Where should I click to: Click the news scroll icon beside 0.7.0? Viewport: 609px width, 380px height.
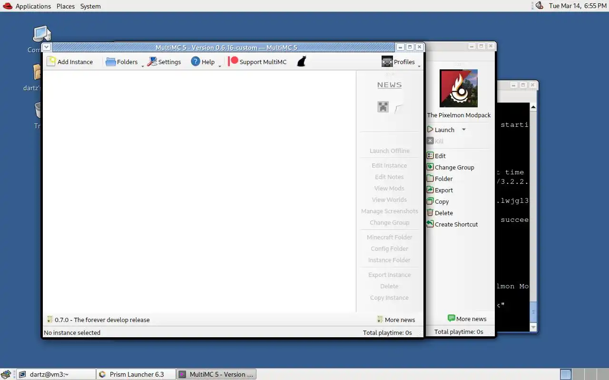49,320
